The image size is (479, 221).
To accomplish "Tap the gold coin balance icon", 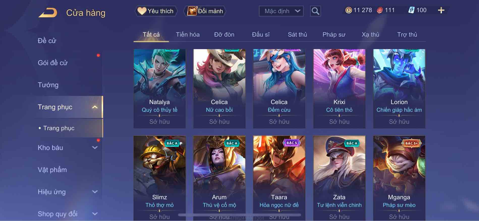I will [x=349, y=10].
